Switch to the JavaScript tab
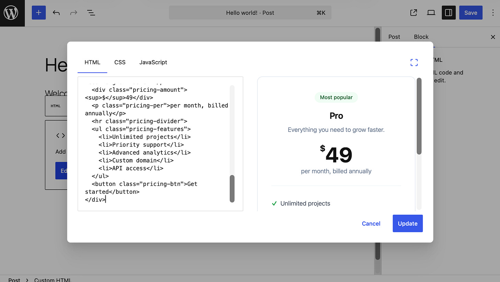 pos(153,62)
